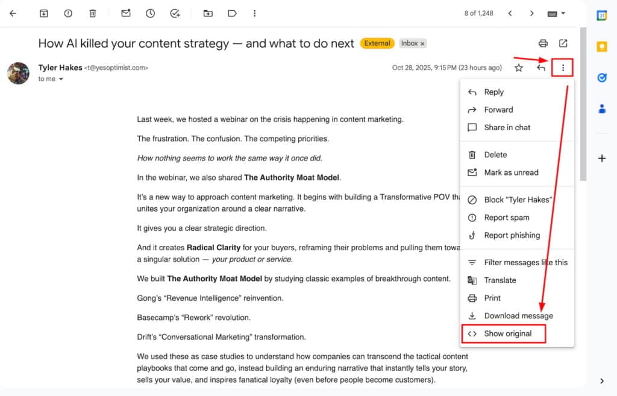Choose Block "Tyler Hakes" option
The width and height of the screenshot is (617, 396).
pyautogui.click(x=516, y=200)
